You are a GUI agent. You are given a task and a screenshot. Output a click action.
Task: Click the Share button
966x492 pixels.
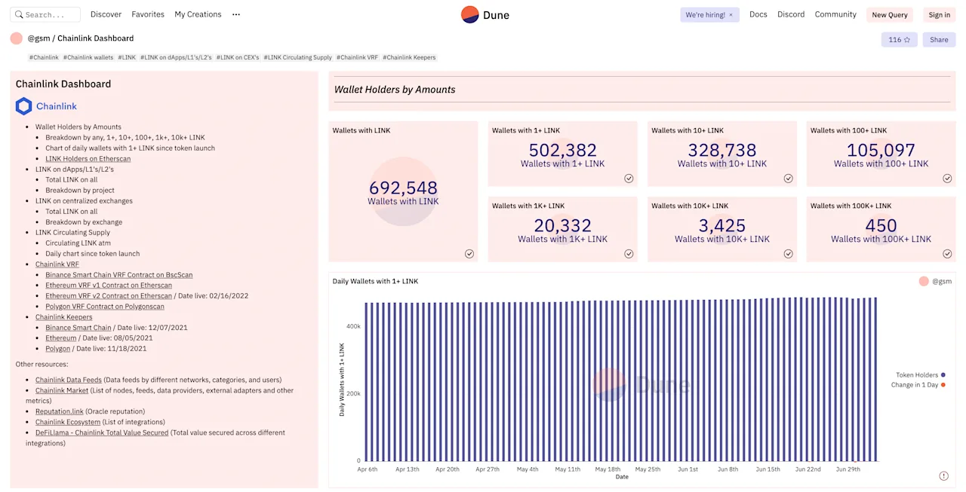click(939, 40)
